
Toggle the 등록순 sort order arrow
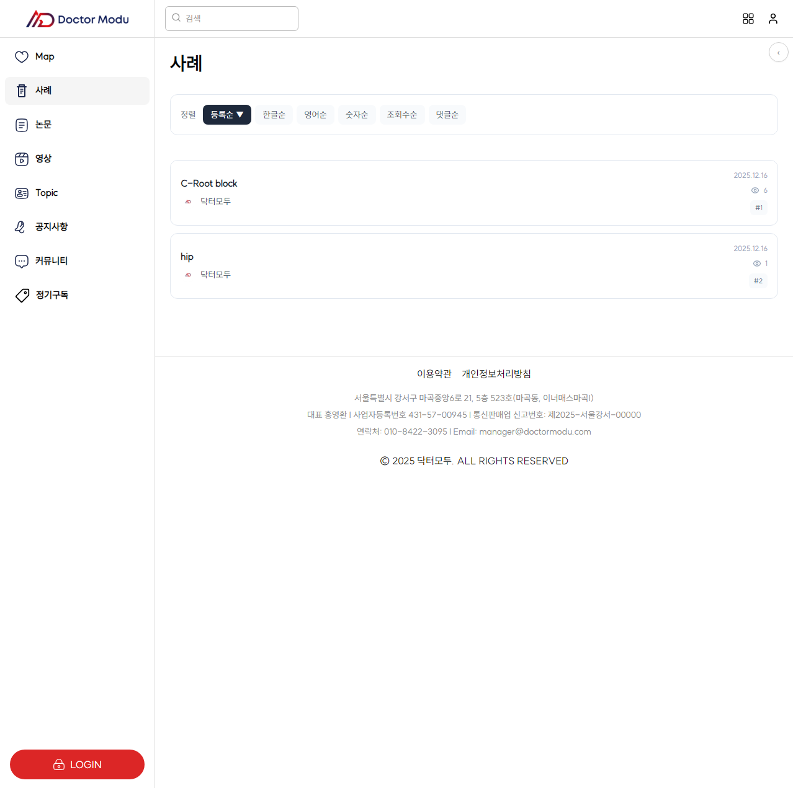[x=240, y=115]
